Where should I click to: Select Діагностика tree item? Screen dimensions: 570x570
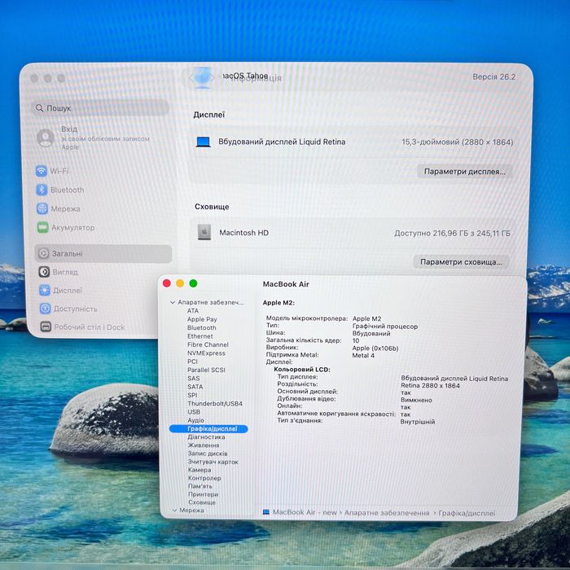coord(206,437)
